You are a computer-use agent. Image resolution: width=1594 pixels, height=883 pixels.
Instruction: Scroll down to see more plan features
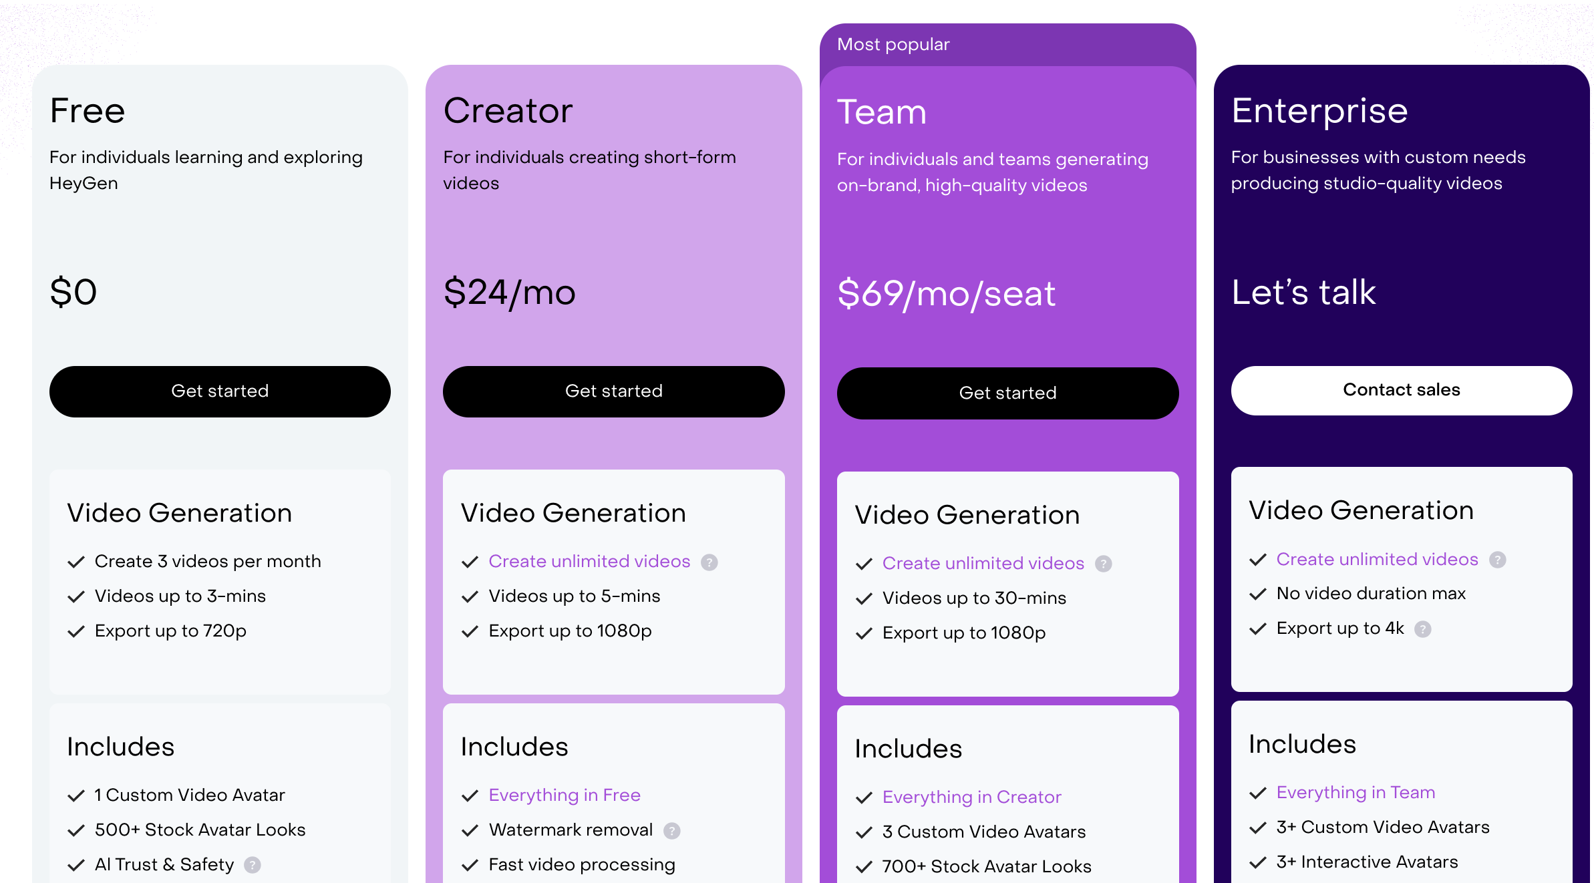[x=797, y=870]
